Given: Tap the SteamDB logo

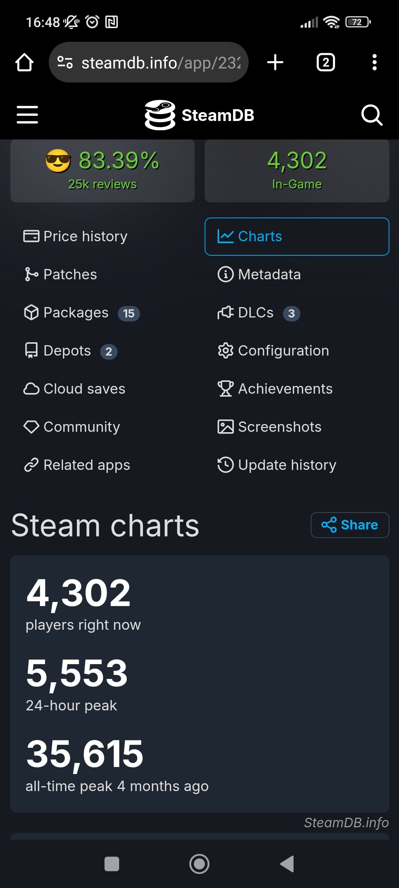Looking at the screenshot, I should pyautogui.click(x=199, y=115).
